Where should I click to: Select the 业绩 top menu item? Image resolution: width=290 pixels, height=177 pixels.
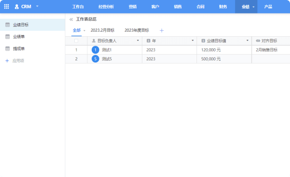[245, 7]
